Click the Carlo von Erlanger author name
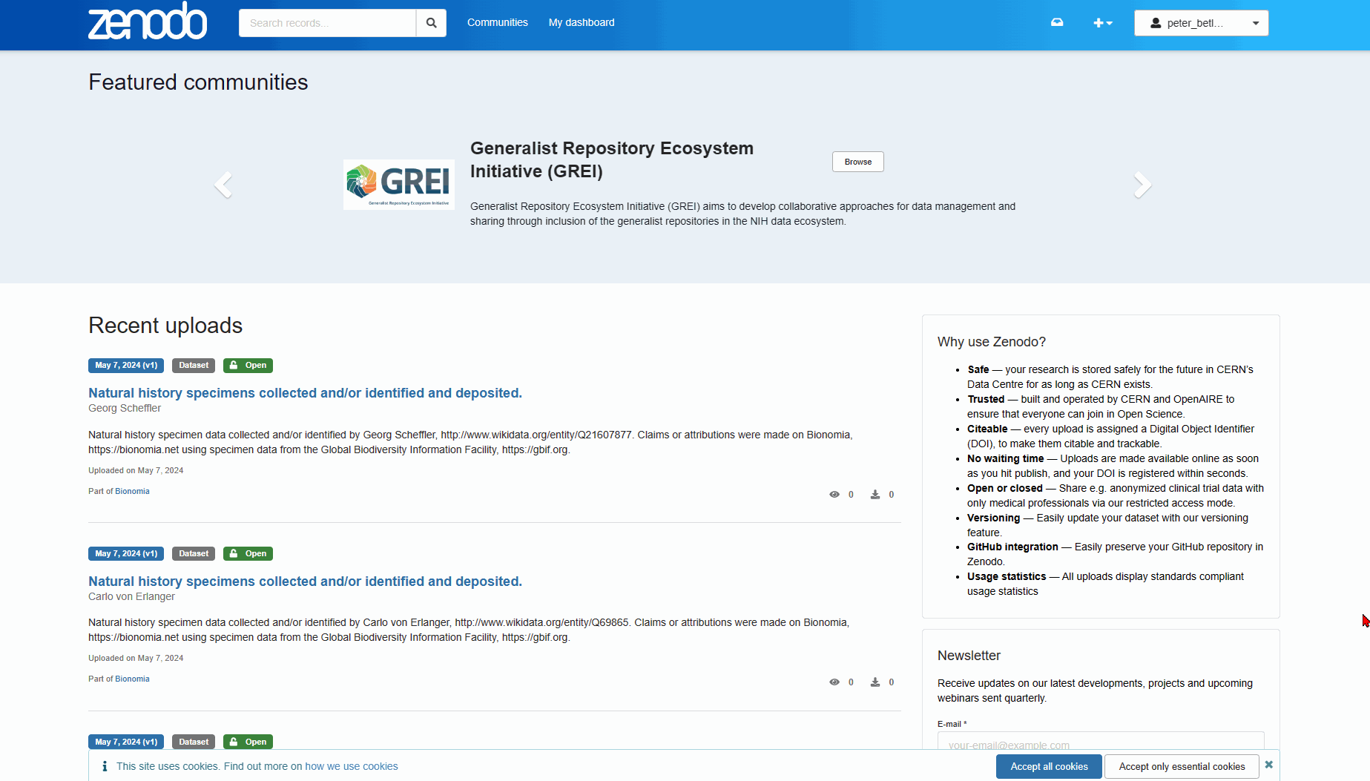Viewport: 1370px width, 781px height. [x=131, y=597]
